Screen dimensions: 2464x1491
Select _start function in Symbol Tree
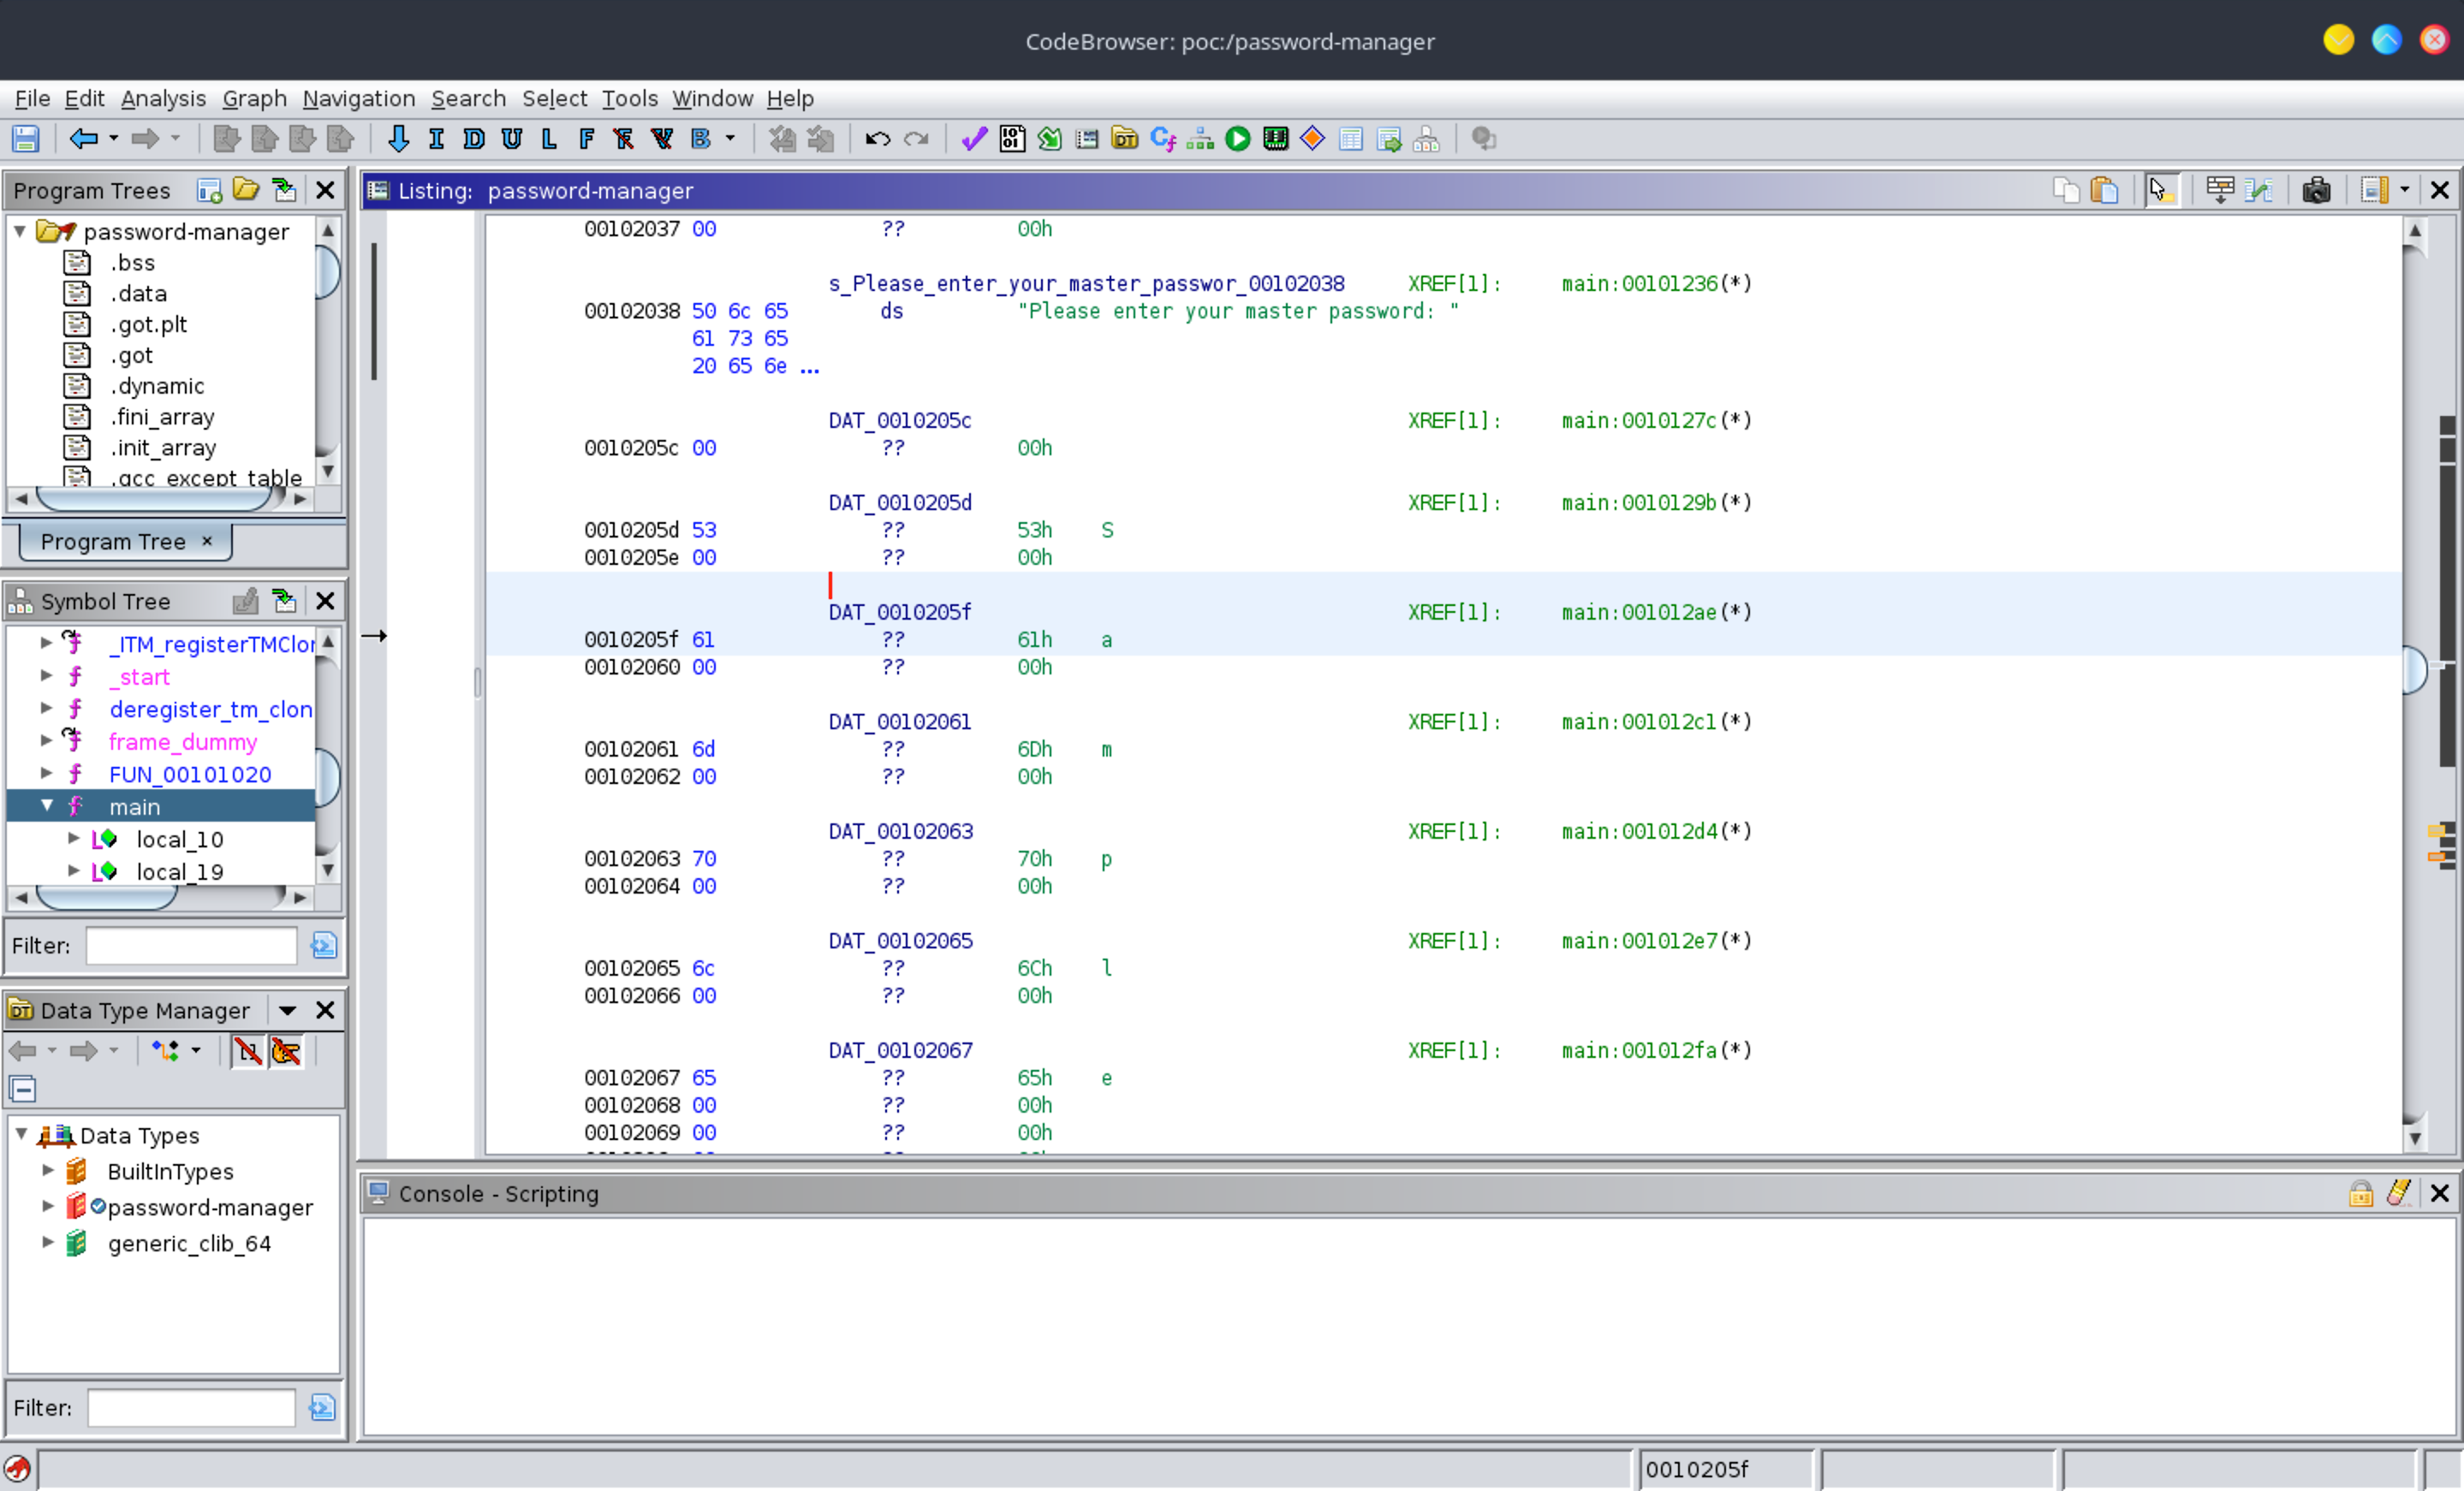pos(139,677)
